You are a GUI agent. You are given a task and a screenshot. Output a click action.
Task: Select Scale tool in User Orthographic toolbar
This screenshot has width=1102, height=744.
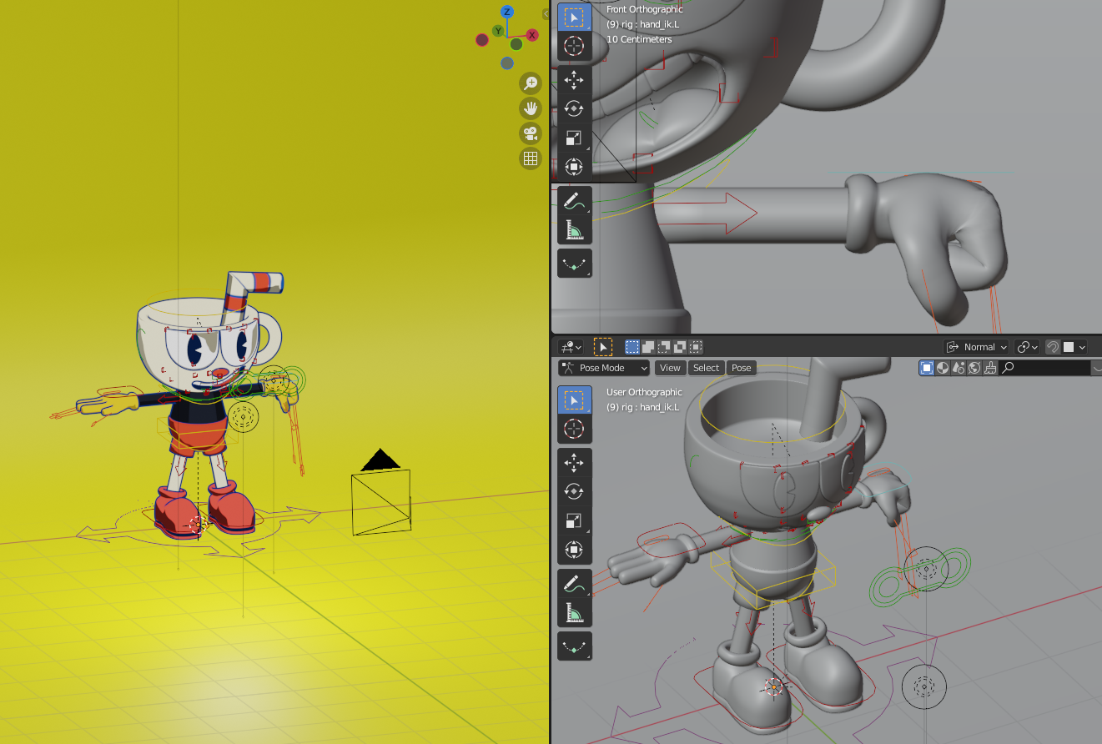point(574,520)
